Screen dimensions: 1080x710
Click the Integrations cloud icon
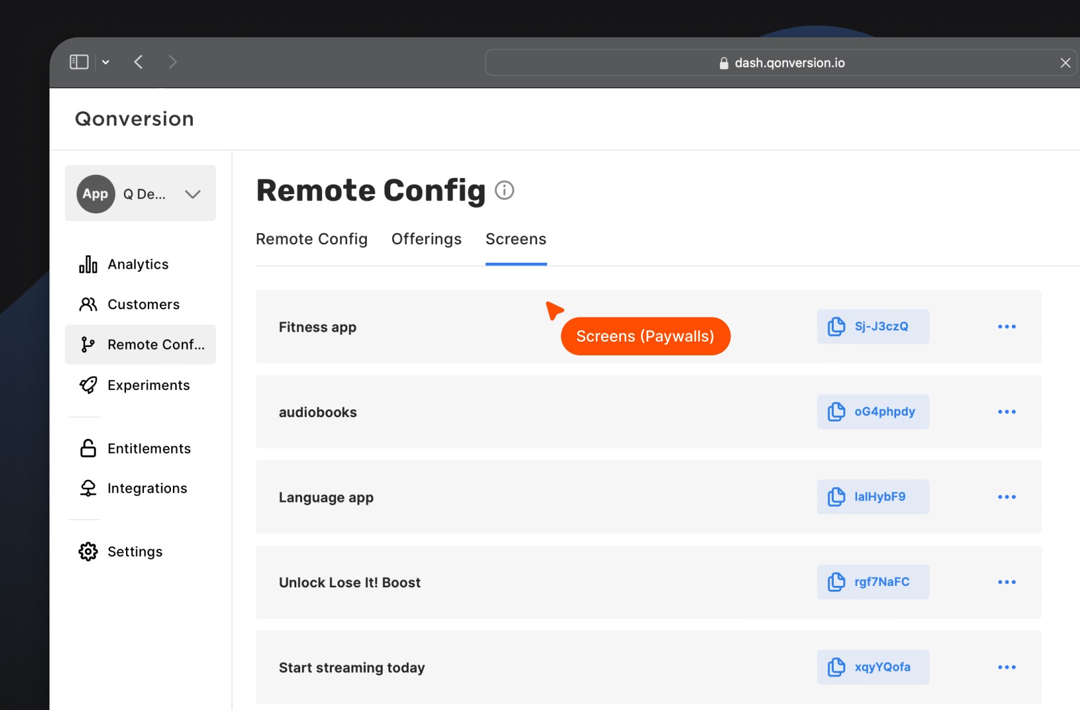pos(87,488)
